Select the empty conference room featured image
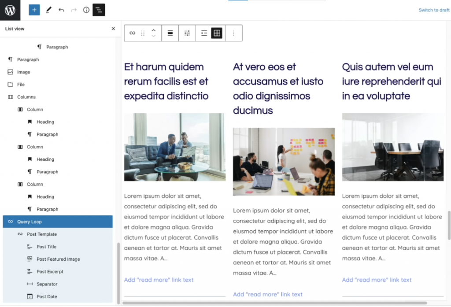Viewport: 451px width, 307px height. pyautogui.click(x=393, y=147)
